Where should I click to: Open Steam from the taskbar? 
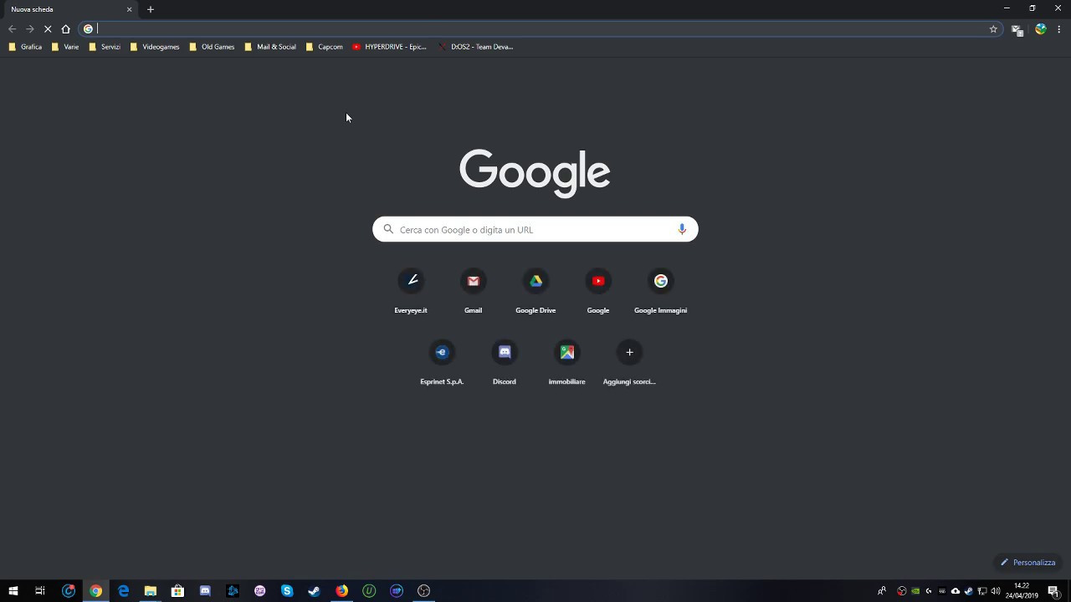coord(315,591)
